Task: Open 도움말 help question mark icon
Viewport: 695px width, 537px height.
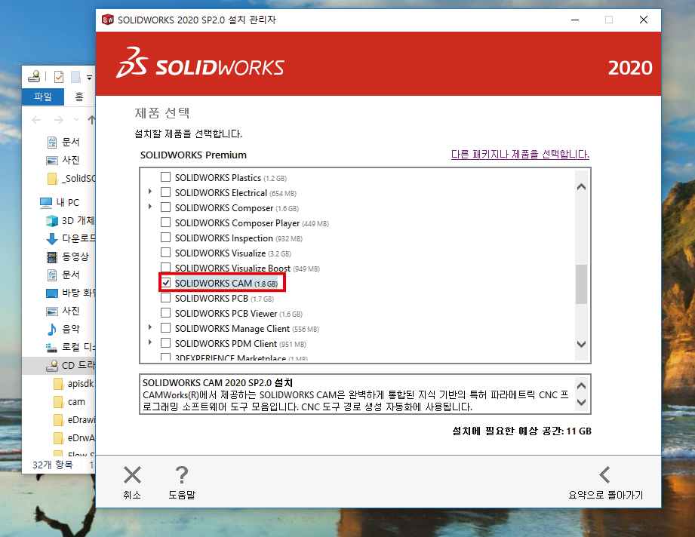Action: 182,475
